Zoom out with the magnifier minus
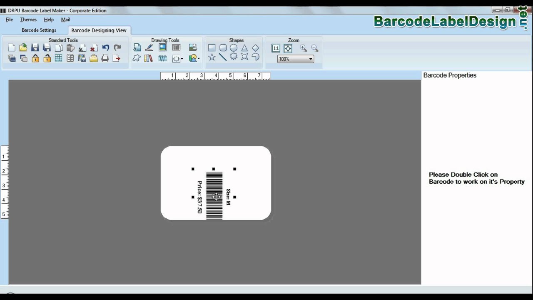The height and width of the screenshot is (300, 533). [x=314, y=48]
